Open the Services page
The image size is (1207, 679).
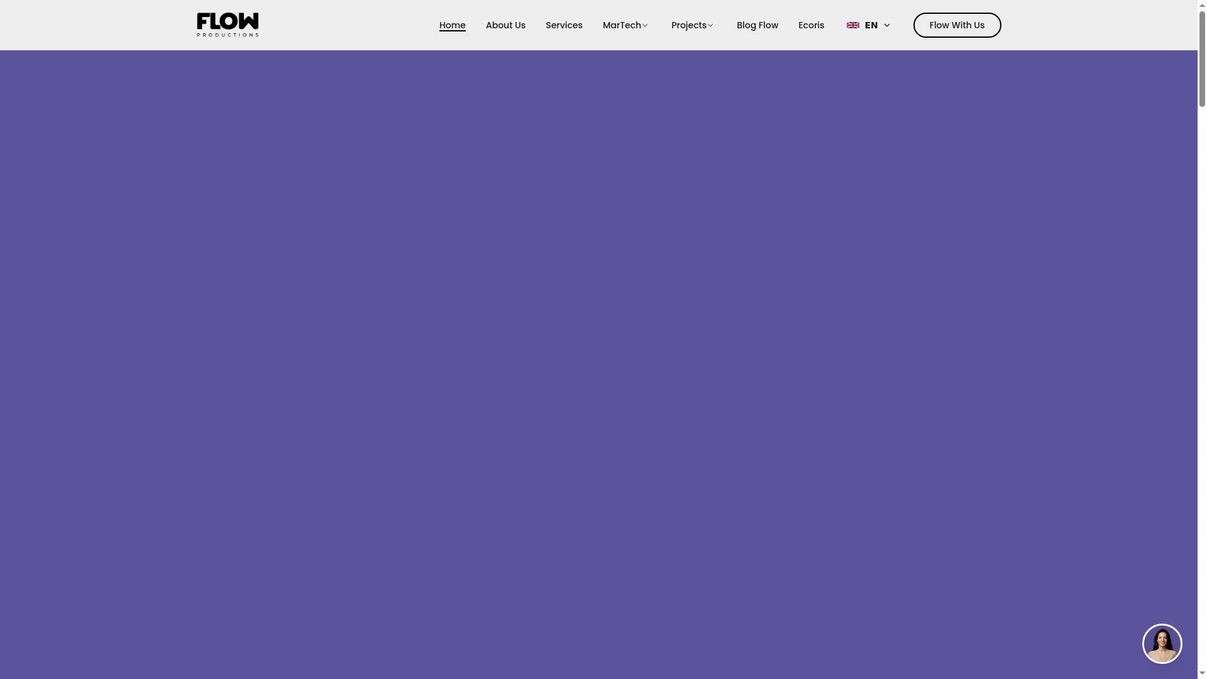pos(564,25)
